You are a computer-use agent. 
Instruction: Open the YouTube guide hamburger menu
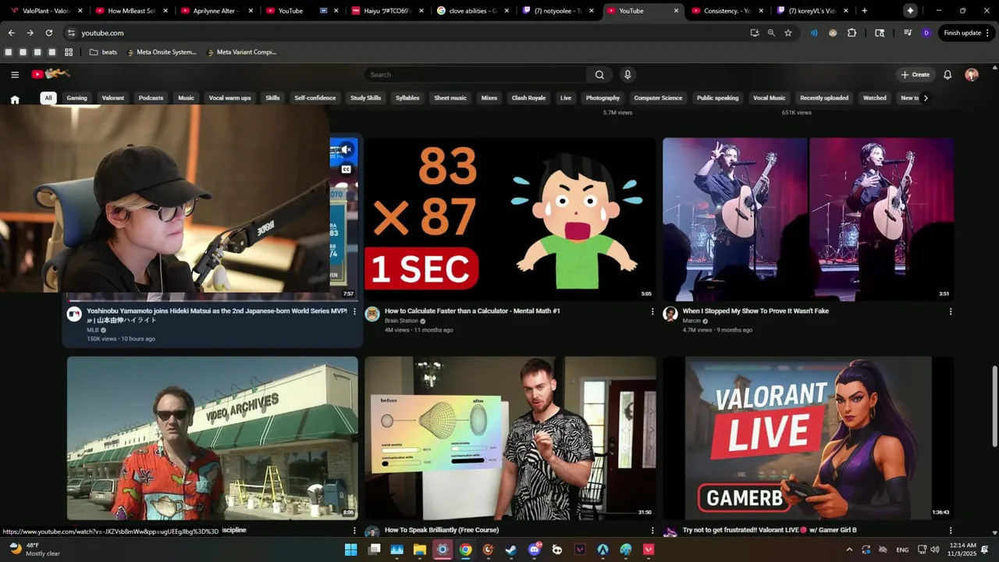tap(15, 74)
